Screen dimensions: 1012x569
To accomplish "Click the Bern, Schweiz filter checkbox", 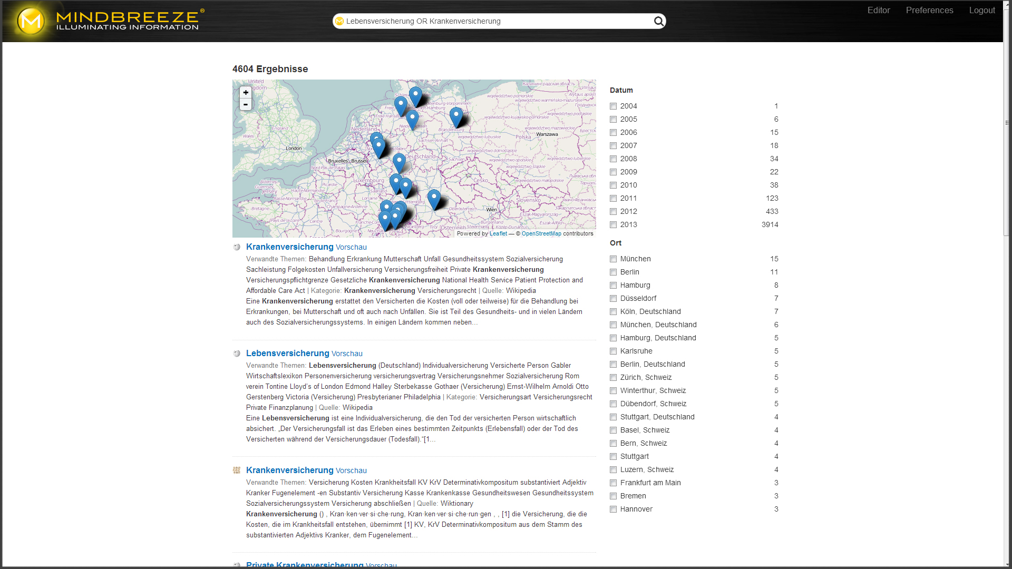I will coord(613,444).
